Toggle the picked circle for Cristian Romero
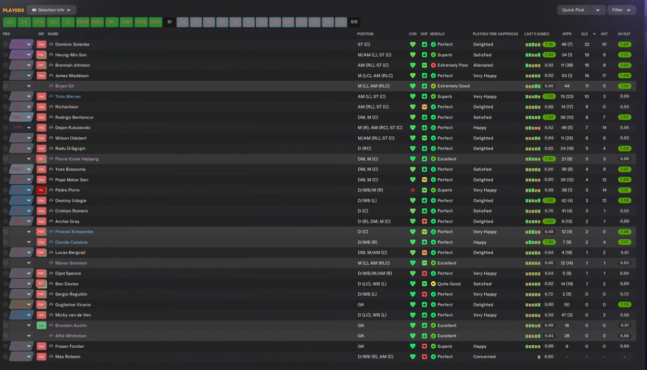The width and height of the screenshot is (647, 370). [x=6, y=211]
